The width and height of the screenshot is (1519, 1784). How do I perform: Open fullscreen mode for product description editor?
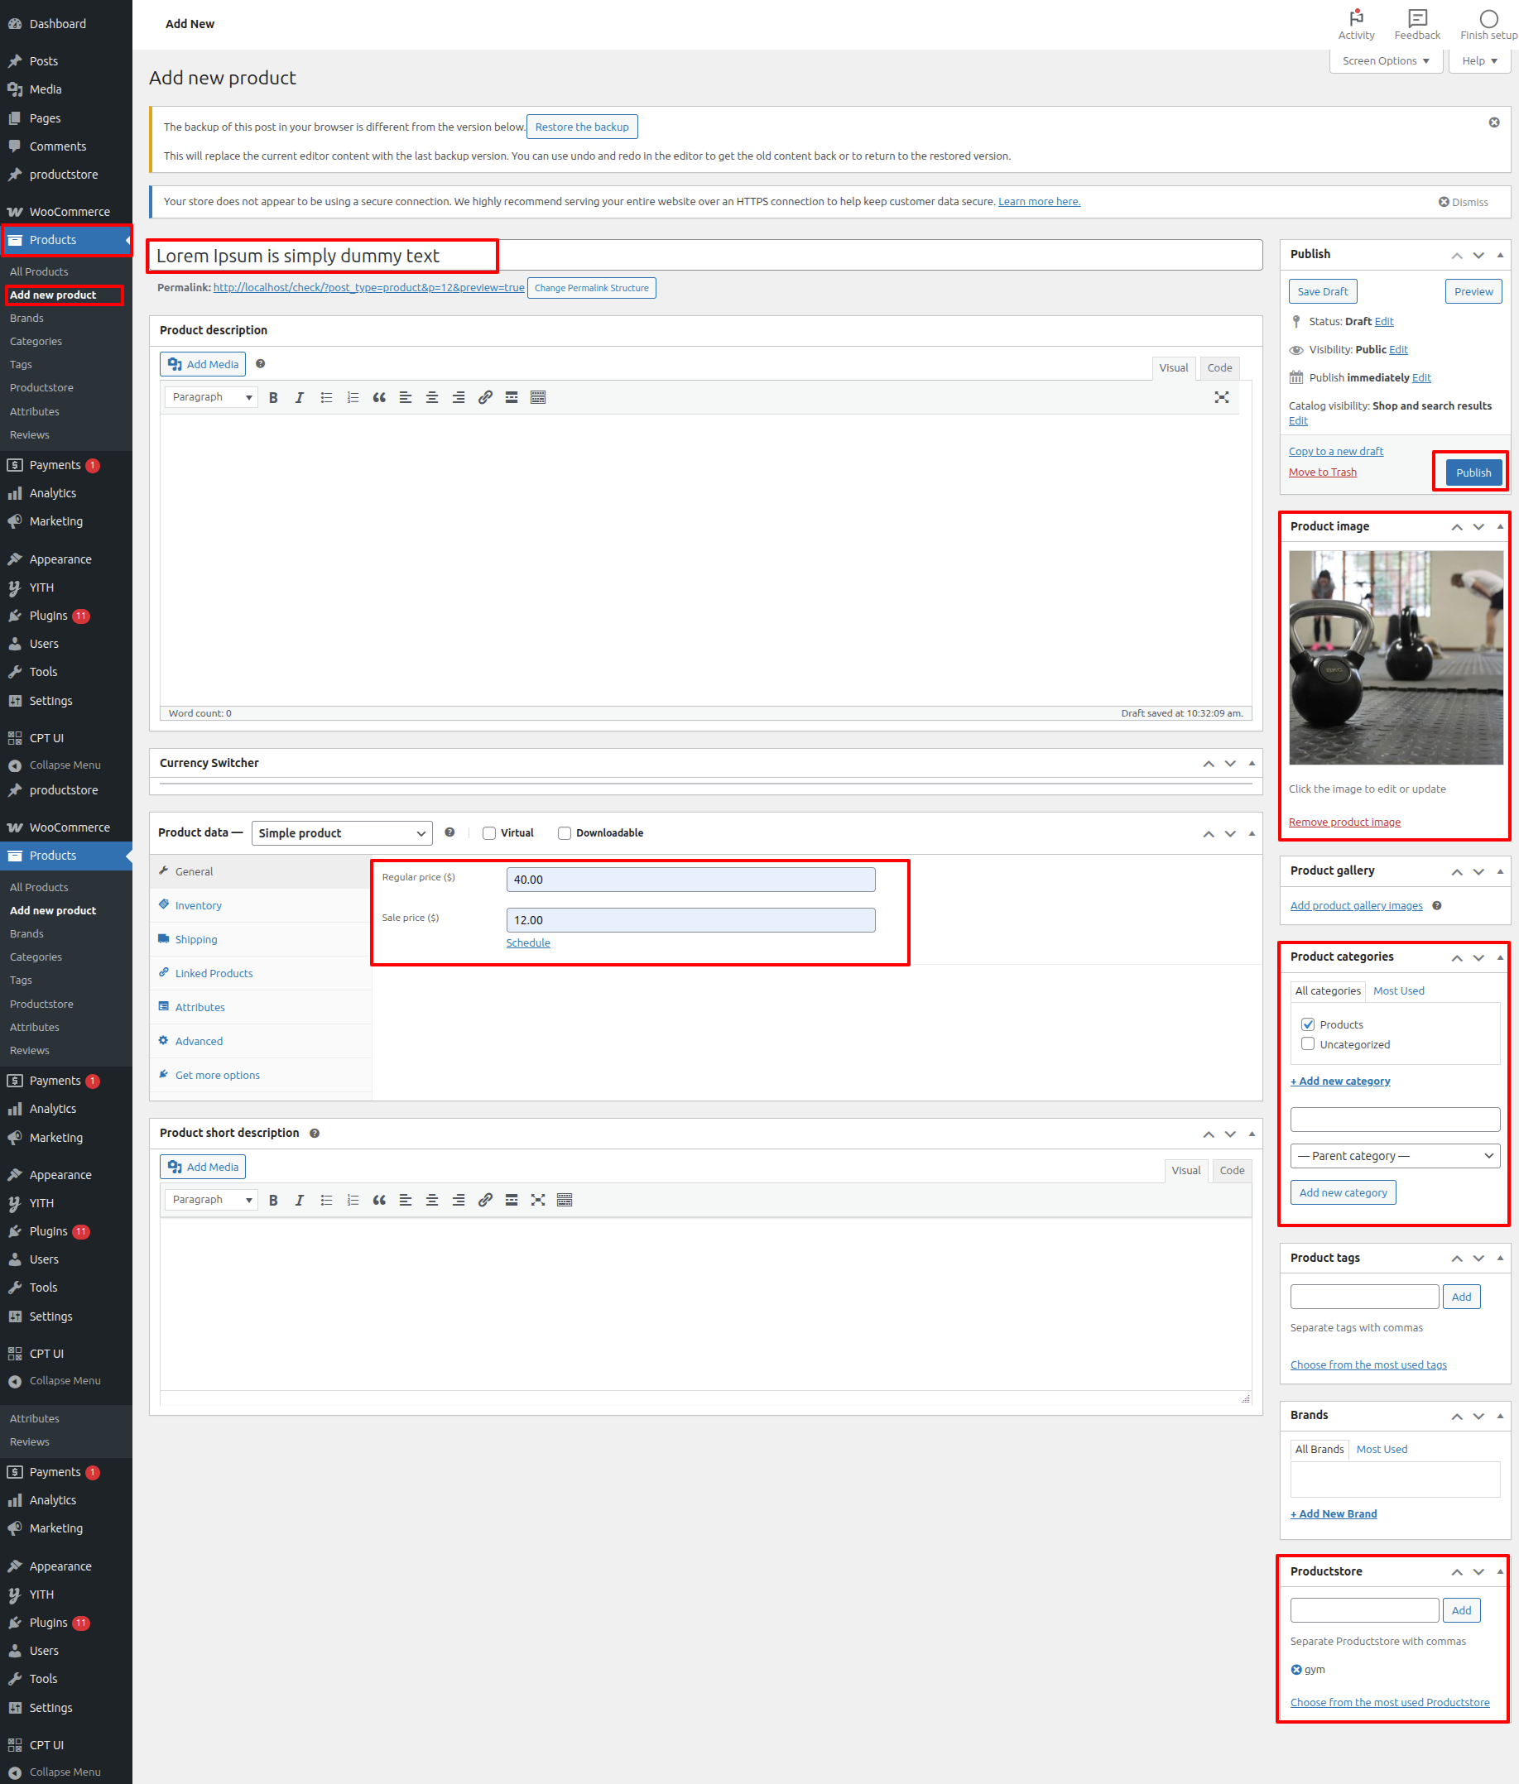(x=1221, y=397)
